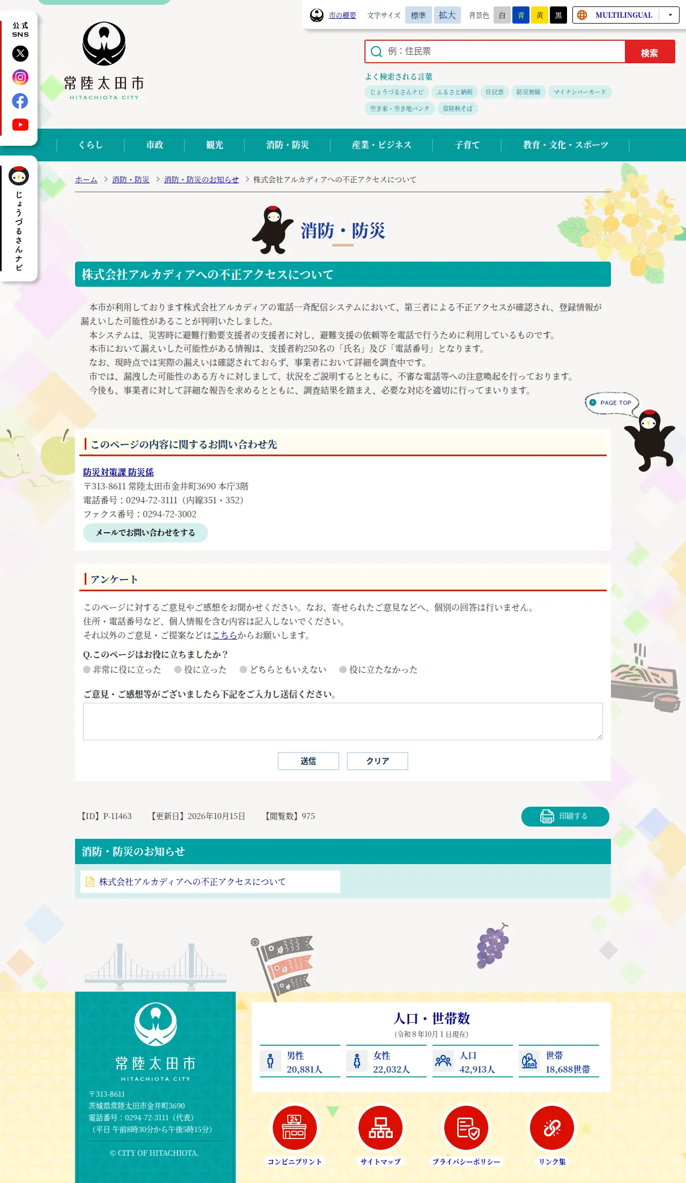Viewport: 686px width, 1183px height.
Task: Open the 観光 menu
Action: coord(214,145)
